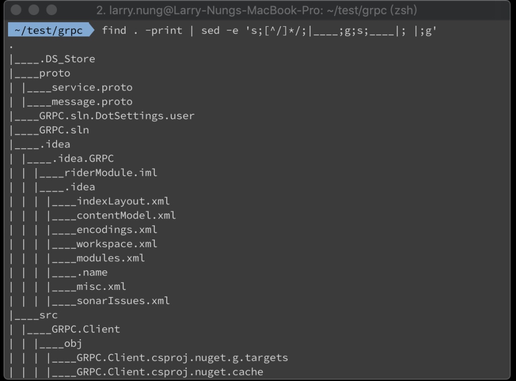Viewport: 516px width, 381px height.
Task: Select sonarIssues.xml line
Action: (123, 301)
